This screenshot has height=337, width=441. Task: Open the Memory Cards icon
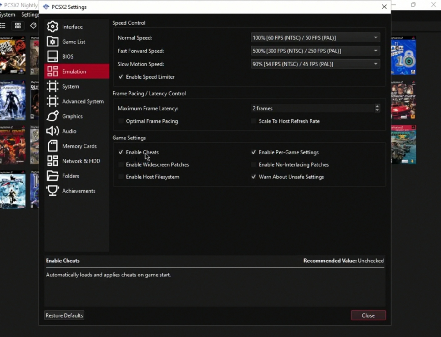tap(53, 146)
